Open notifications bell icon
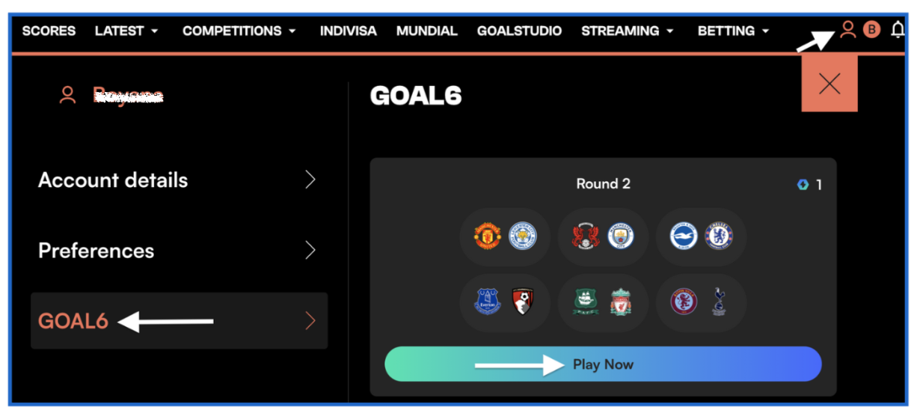920x419 pixels. (898, 31)
